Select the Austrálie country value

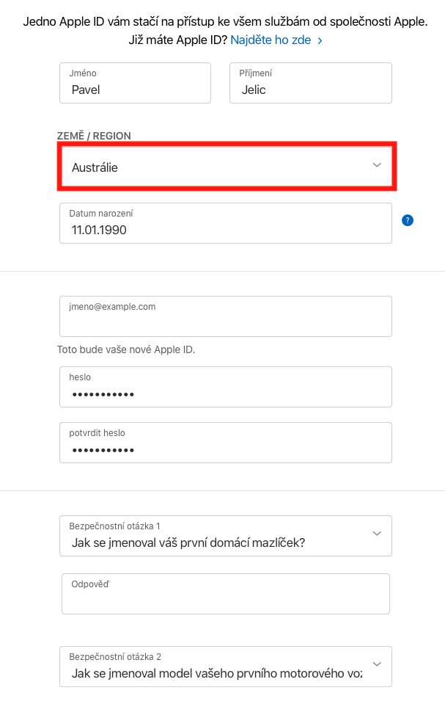[95, 167]
